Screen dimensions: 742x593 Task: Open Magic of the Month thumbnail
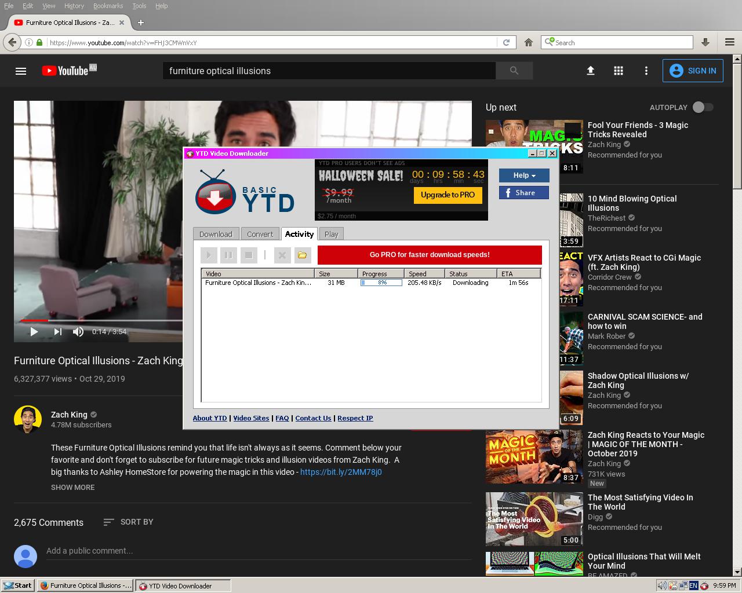[534, 456]
